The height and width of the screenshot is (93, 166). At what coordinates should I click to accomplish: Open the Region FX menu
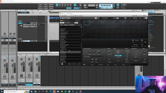(50, 10)
